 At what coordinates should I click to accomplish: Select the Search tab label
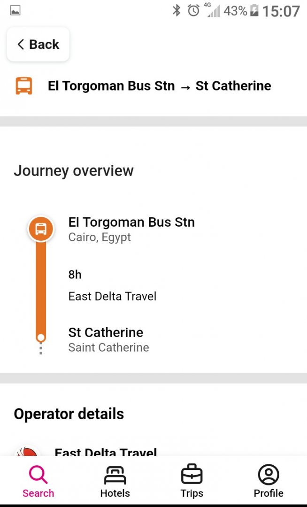click(x=38, y=493)
